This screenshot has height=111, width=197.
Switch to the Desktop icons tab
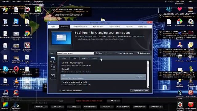pos(143,27)
